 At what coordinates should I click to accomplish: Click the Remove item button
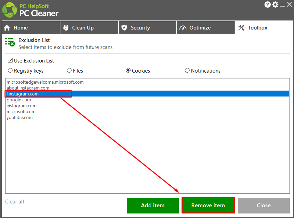pyautogui.click(x=208, y=206)
